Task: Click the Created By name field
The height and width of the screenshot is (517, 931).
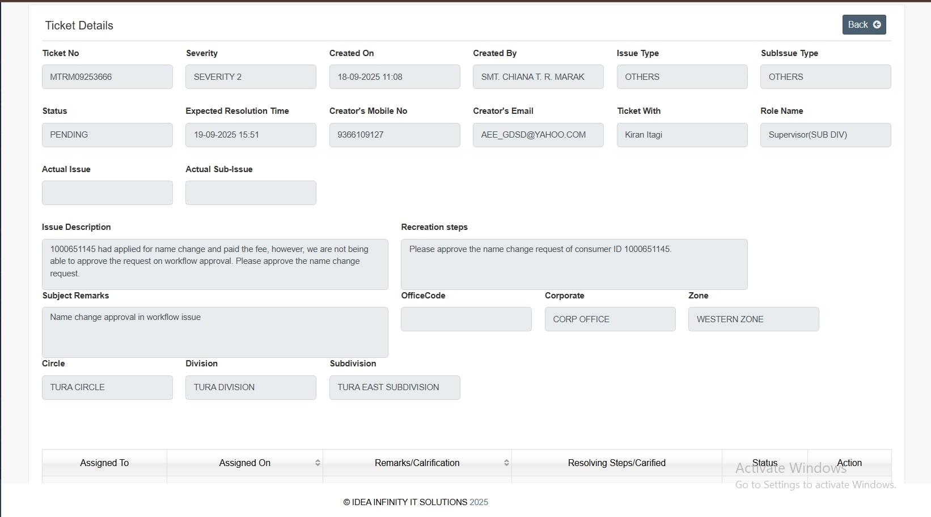Action: pyautogui.click(x=538, y=77)
